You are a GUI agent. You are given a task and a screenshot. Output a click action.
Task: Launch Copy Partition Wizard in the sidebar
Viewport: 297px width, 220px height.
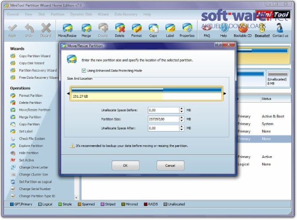(x=30, y=56)
